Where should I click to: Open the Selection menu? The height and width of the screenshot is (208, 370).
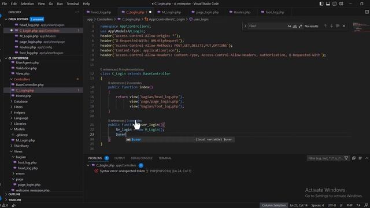[x=27, y=4]
